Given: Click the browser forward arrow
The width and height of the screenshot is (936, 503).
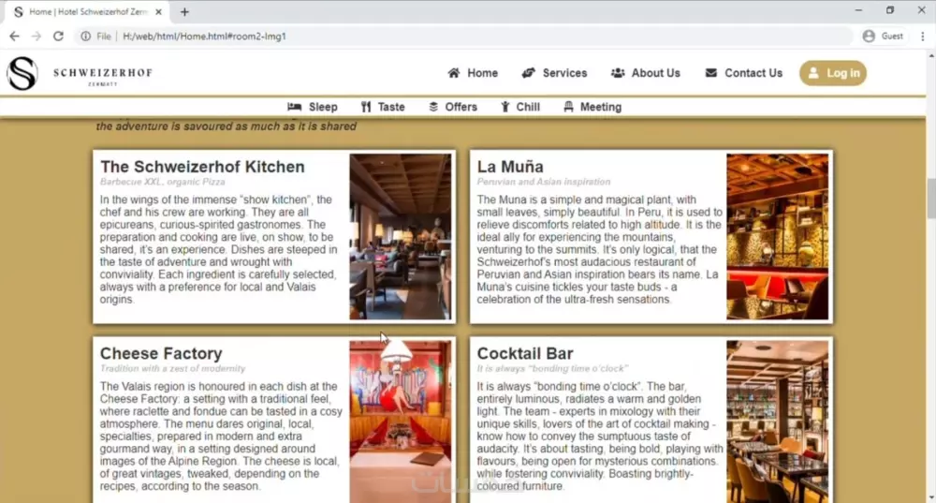Looking at the screenshot, I should pos(37,37).
